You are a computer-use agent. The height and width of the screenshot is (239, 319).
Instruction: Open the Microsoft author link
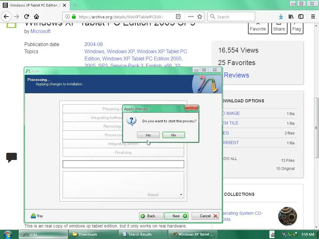coord(40,31)
